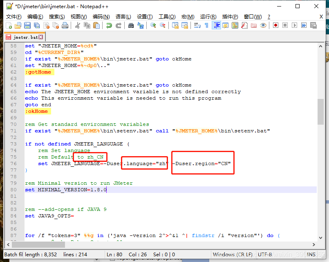Image resolution: width=329 pixels, height=262 pixels.
Task: Open the 运行(R) menu
Action: point(208,17)
